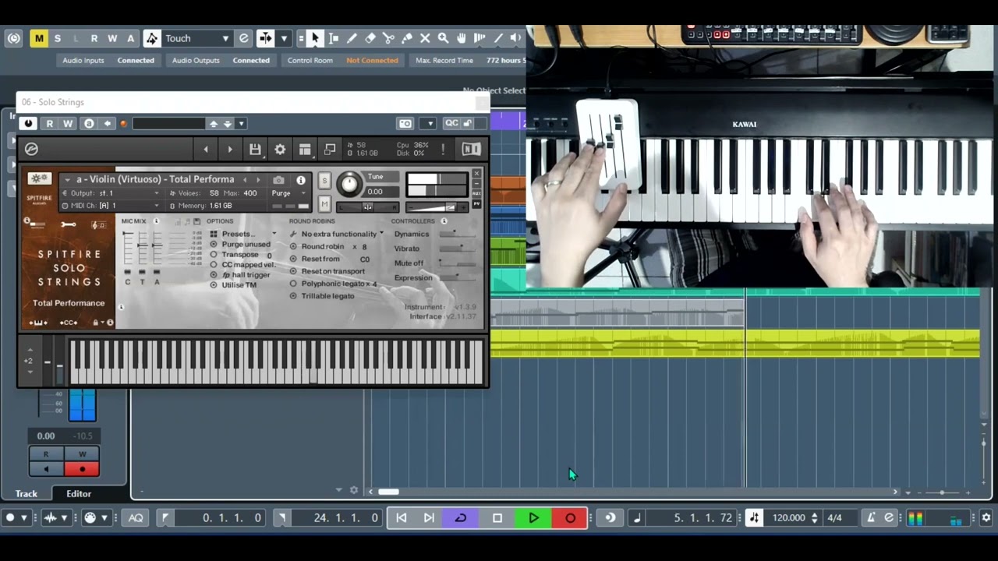Select the Glue tool
The image size is (998, 561).
[x=407, y=38]
